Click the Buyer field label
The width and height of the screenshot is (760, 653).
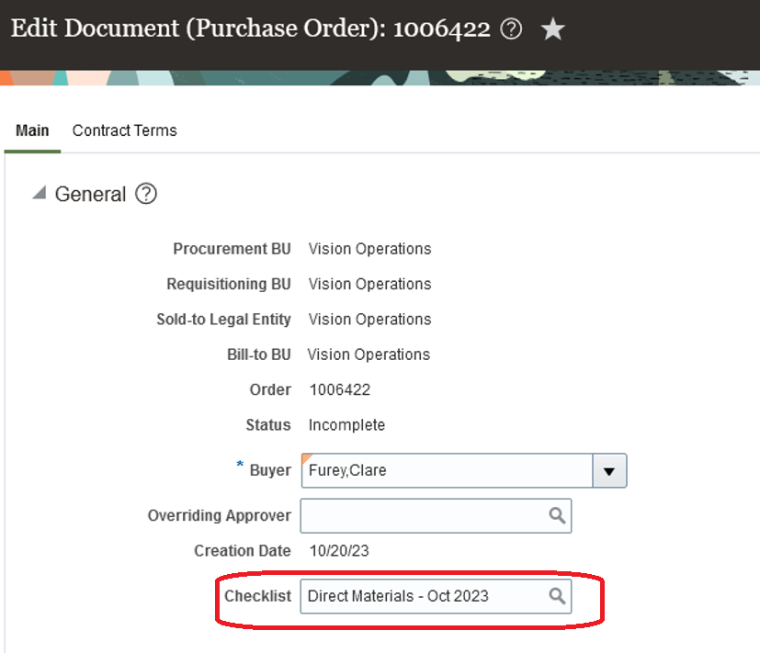[270, 470]
